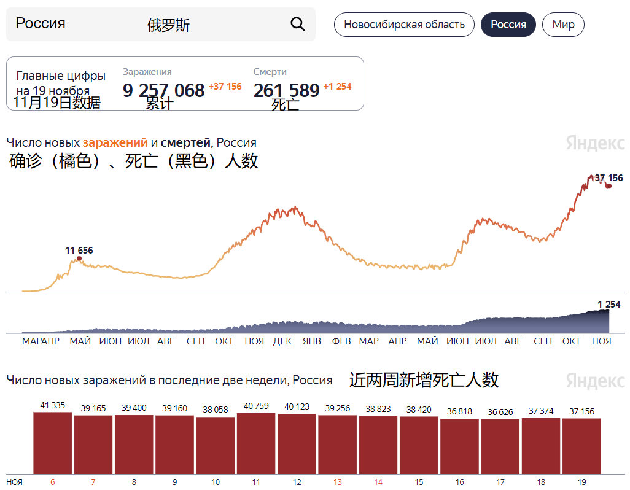Click the ДЕК month axis label

point(282,341)
